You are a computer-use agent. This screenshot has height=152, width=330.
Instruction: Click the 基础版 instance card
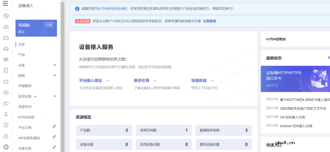(36, 28)
